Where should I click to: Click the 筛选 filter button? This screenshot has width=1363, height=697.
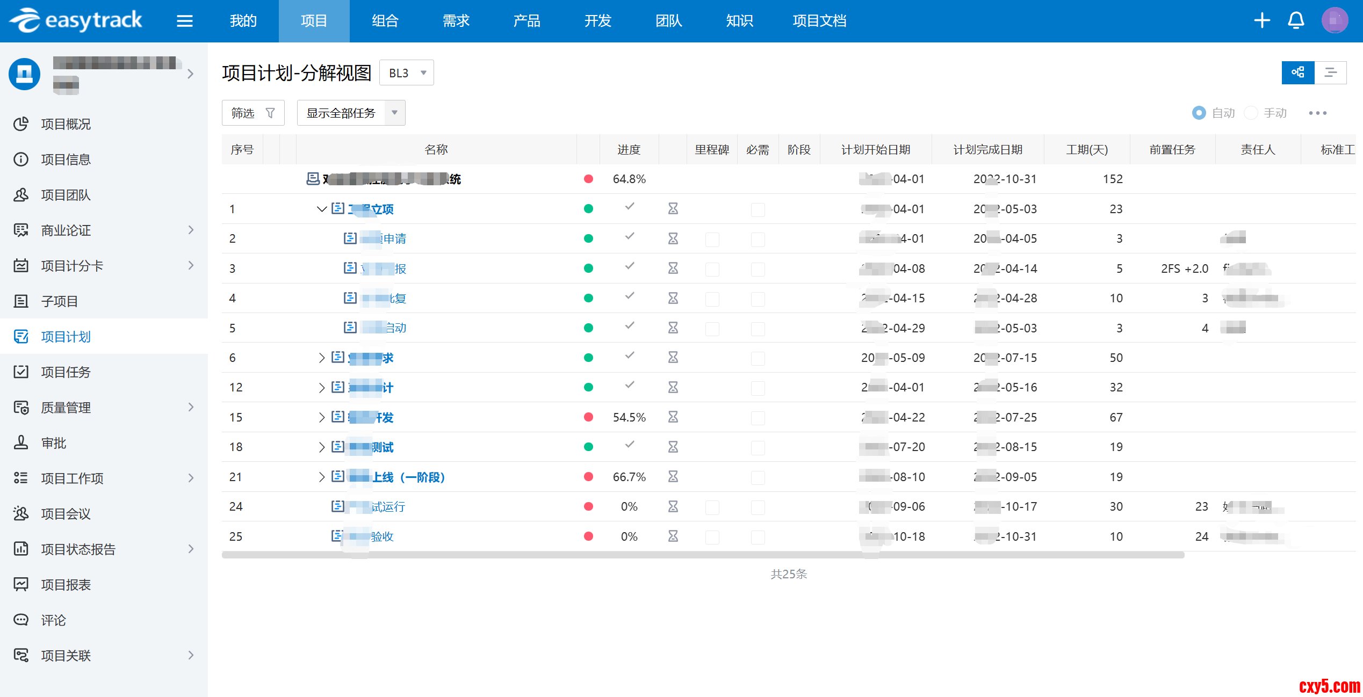[x=253, y=113]
